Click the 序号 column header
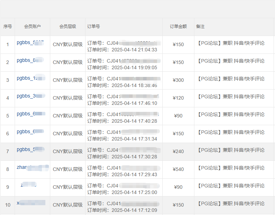275x215 pixels. point(8,27)
